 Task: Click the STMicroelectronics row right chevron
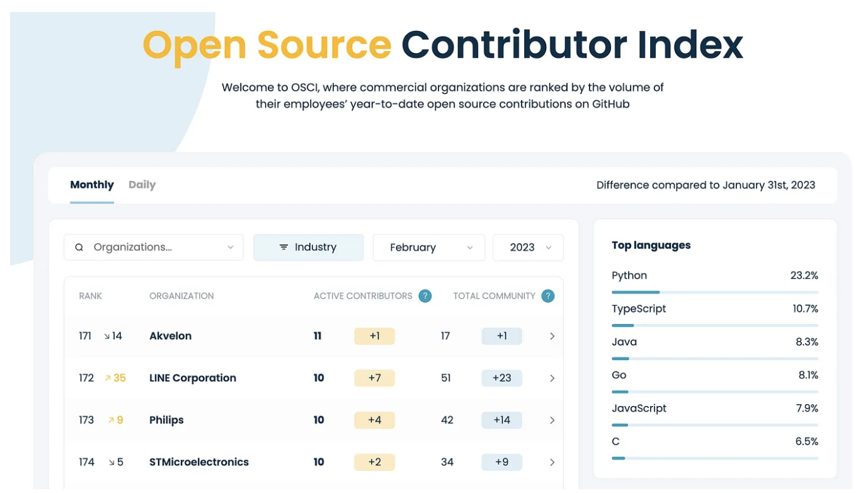552,462
